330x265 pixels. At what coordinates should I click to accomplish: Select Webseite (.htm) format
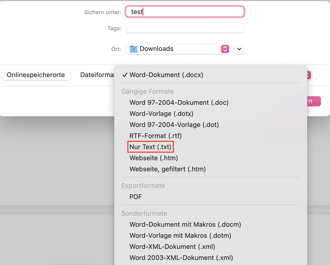click(x=211, y=158)
